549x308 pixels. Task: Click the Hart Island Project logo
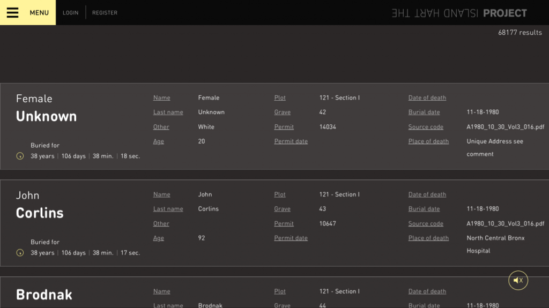pyautogui.click(x=459, y=13)
